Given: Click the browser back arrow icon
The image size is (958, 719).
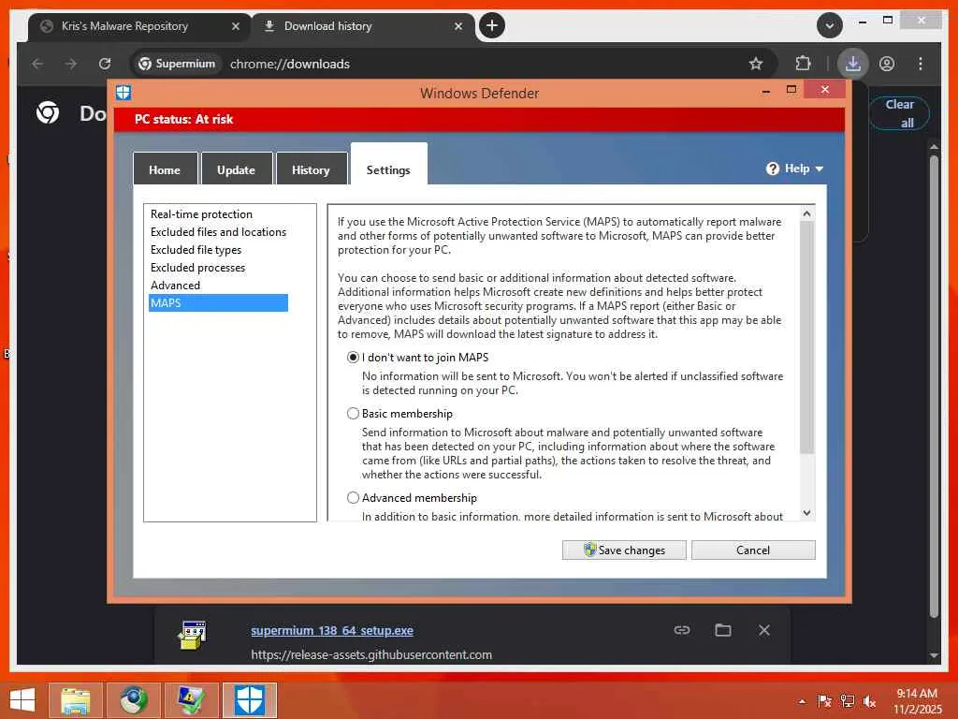Looking at the screenshot, I should (x=37, y=64).
